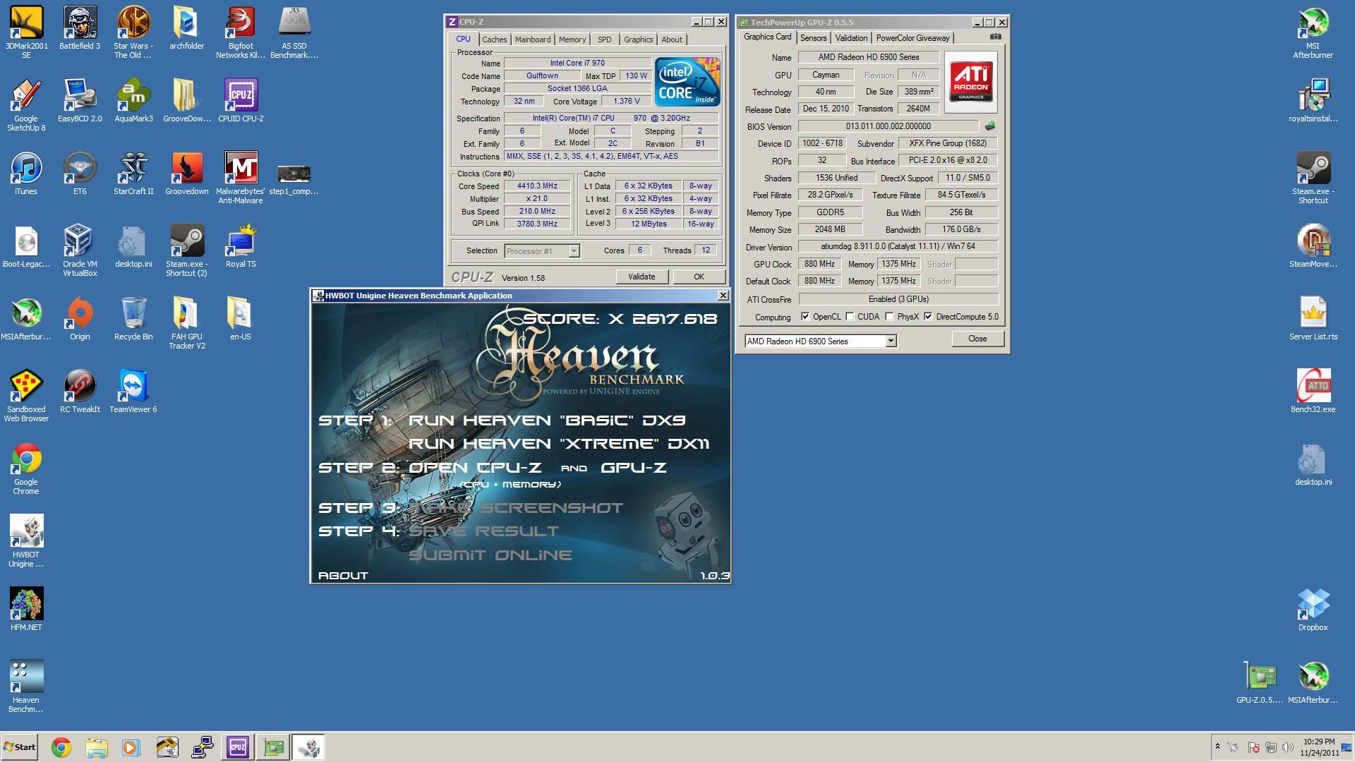Screen dimensions: 1355x762
Task: Open the Oracle VM VirtualBox icon
Action: tap(80, 250)
